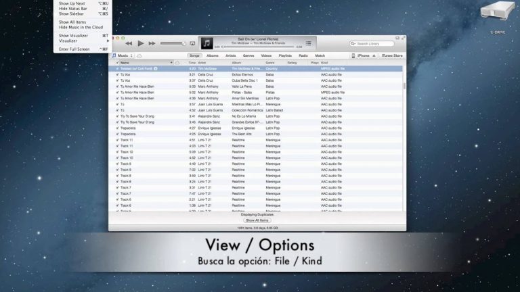Viewport: 520px width, 292px height.
Task: Click the arrow icon beside the highlighted song name
Action: [156, 68]
